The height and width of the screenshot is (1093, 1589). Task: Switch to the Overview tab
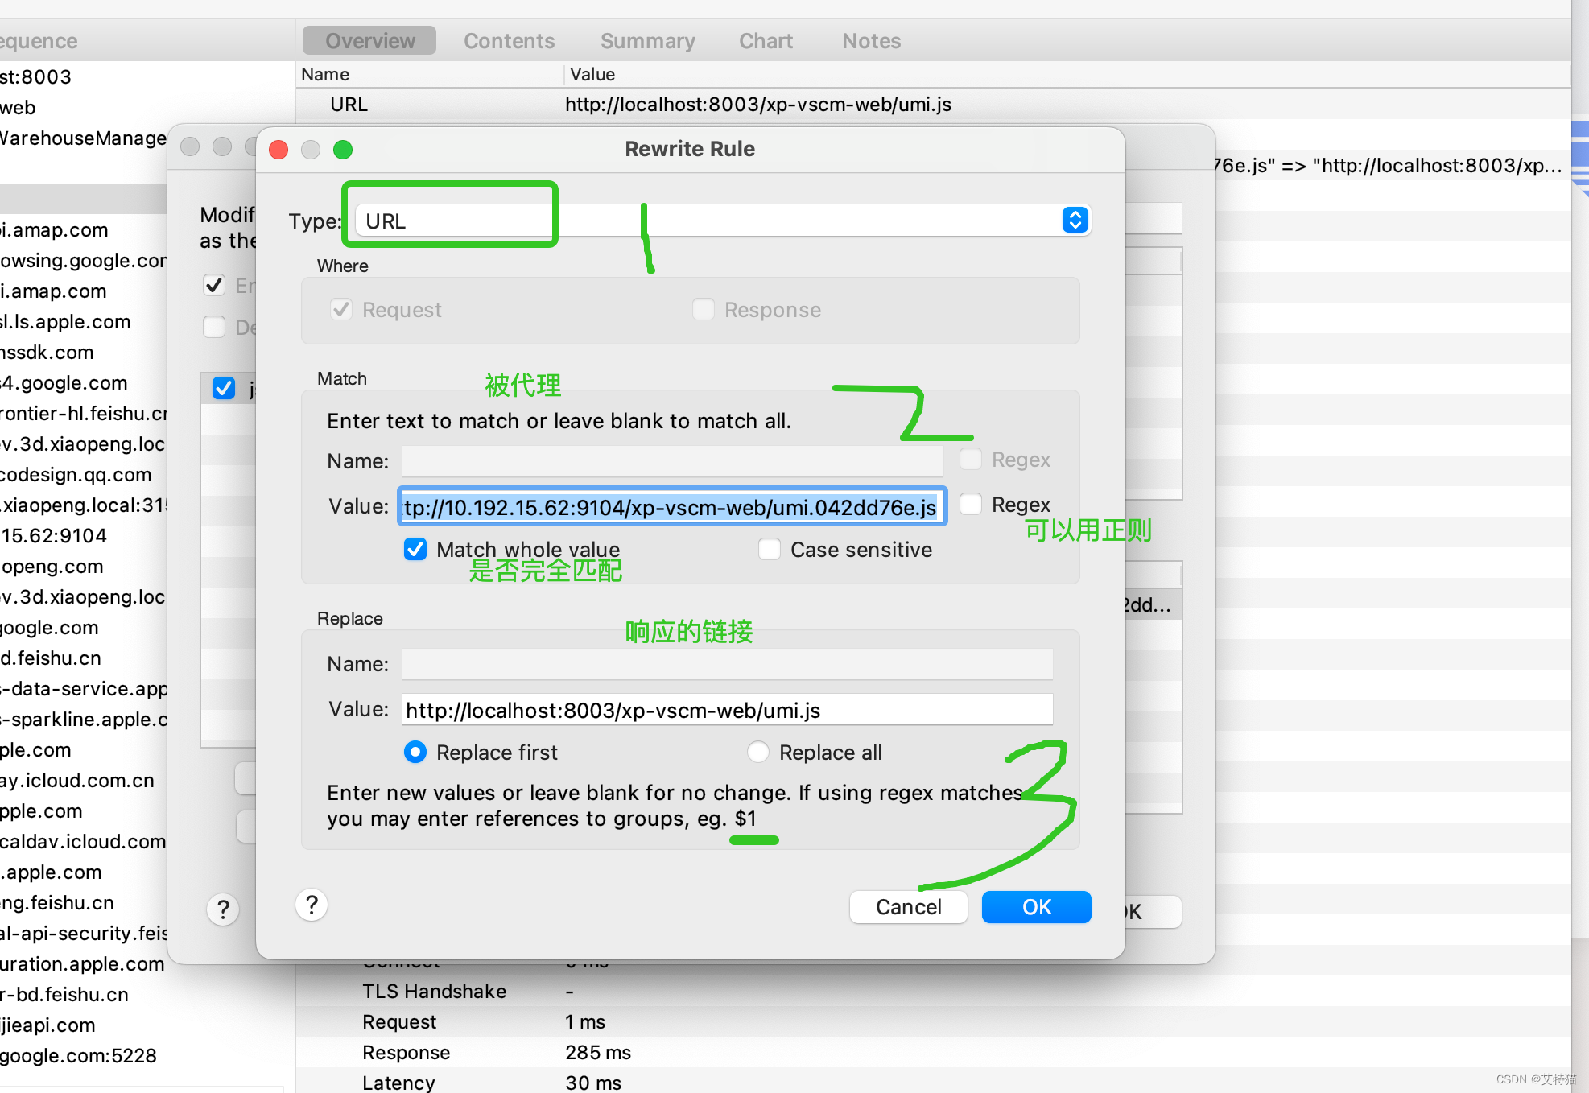[x=369, y=41]
